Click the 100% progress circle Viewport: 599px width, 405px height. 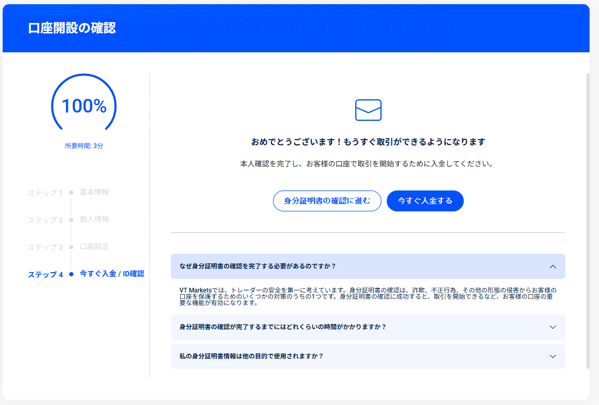pos(84,106)
